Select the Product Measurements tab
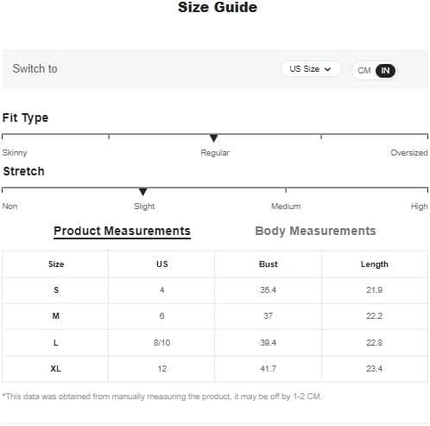The height and width of the screenshot is (426, 430). click(122, 232)
